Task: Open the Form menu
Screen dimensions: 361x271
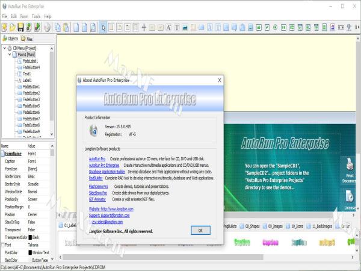Action: point(24,16)
